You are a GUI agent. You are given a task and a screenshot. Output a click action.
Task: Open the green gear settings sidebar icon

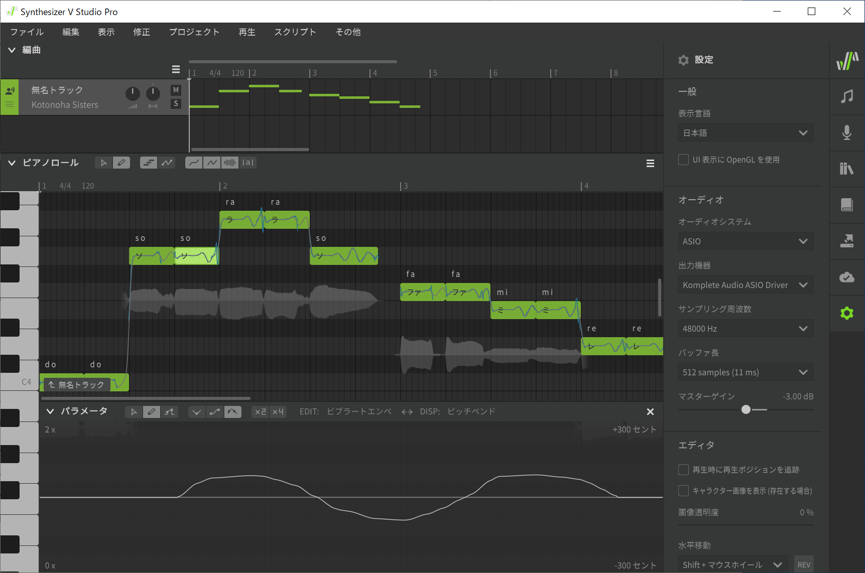[847, 313]
